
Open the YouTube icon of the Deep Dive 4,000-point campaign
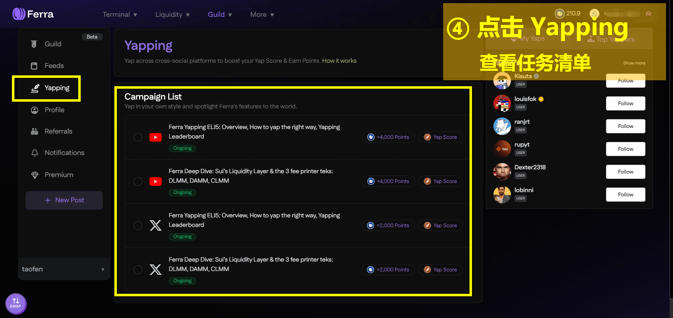155,181
